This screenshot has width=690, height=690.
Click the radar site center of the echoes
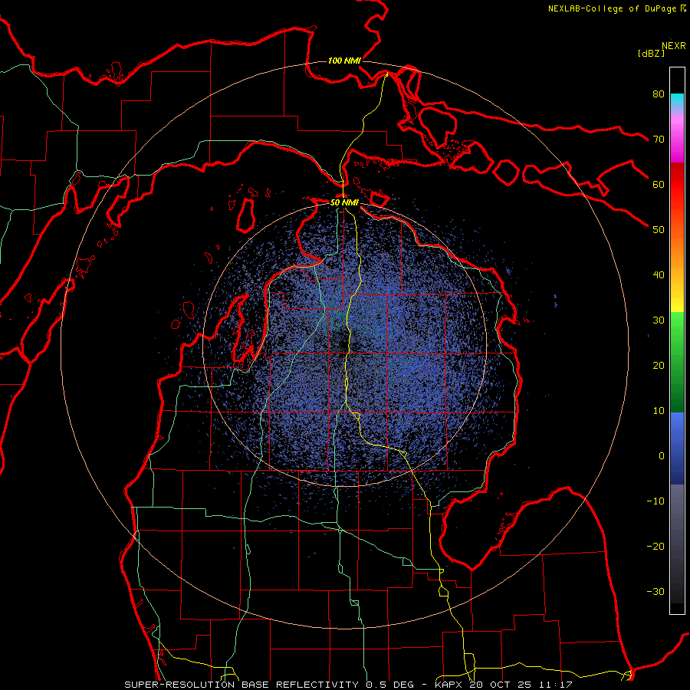344,344
